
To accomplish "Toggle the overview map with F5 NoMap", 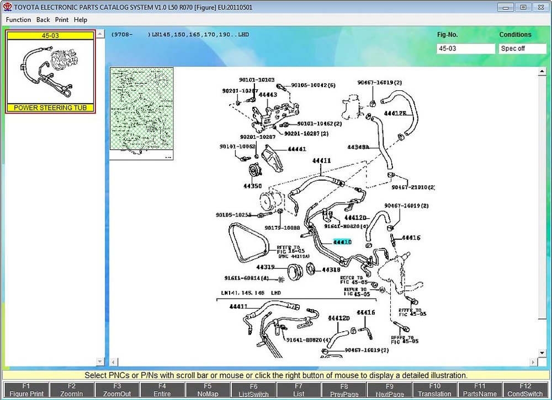I will 208,390.
